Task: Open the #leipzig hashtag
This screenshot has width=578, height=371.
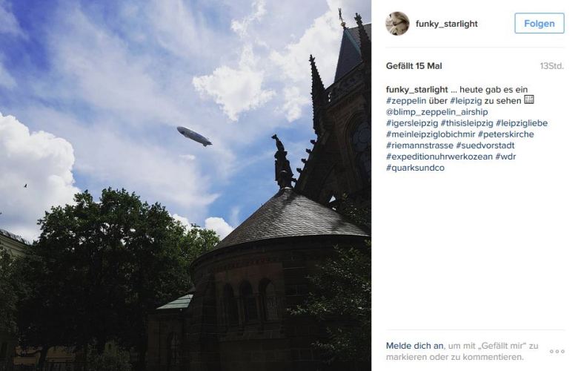Action: tap(466, 101)
